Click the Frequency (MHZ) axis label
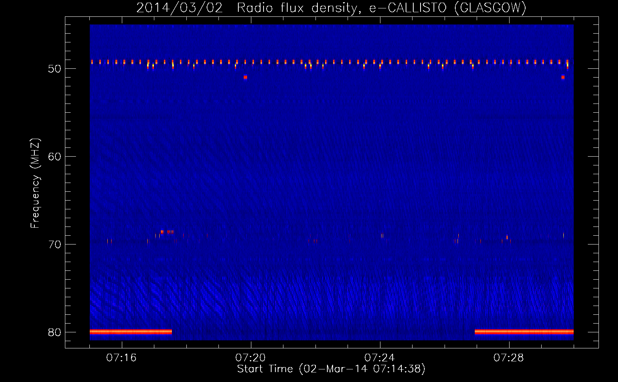 coord(35,183)
